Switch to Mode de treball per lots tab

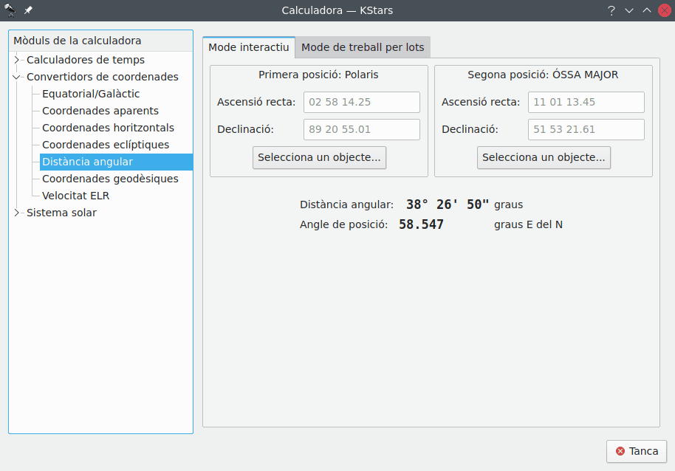pyautogui.click(x=363, y=47)
